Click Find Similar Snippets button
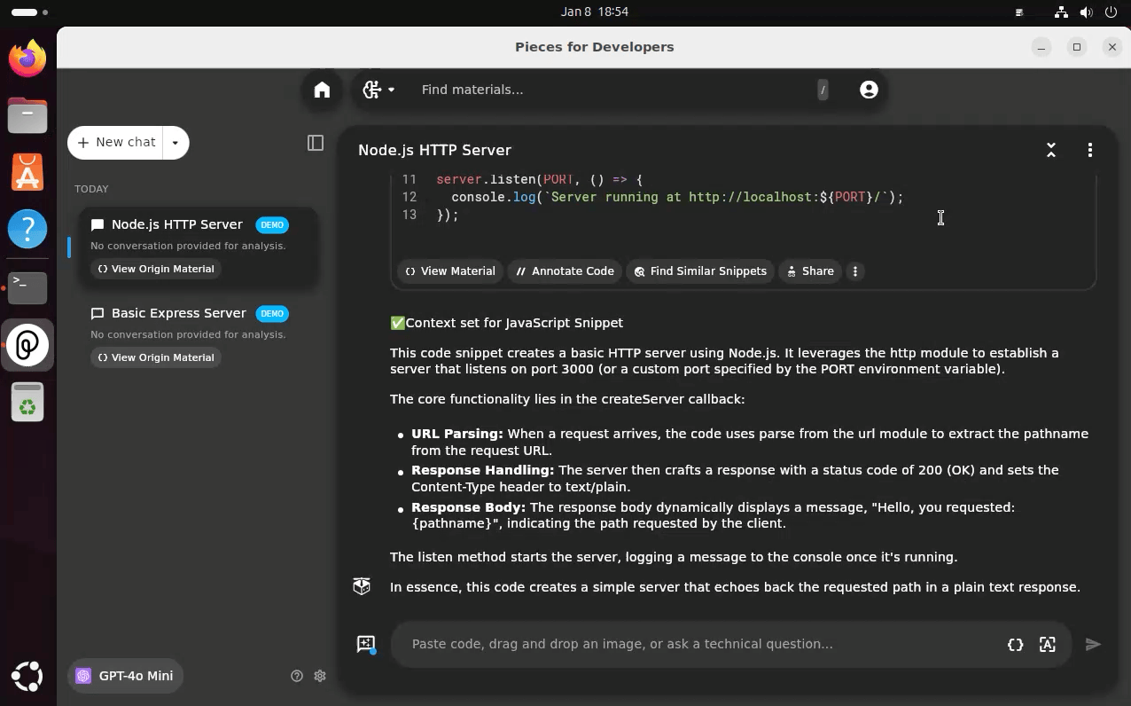 click(700, 271)
